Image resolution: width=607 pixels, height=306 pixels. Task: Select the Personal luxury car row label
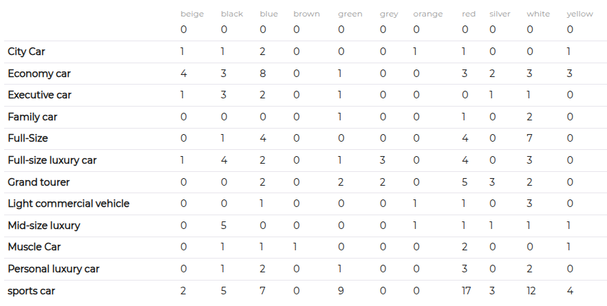point(54,269)
